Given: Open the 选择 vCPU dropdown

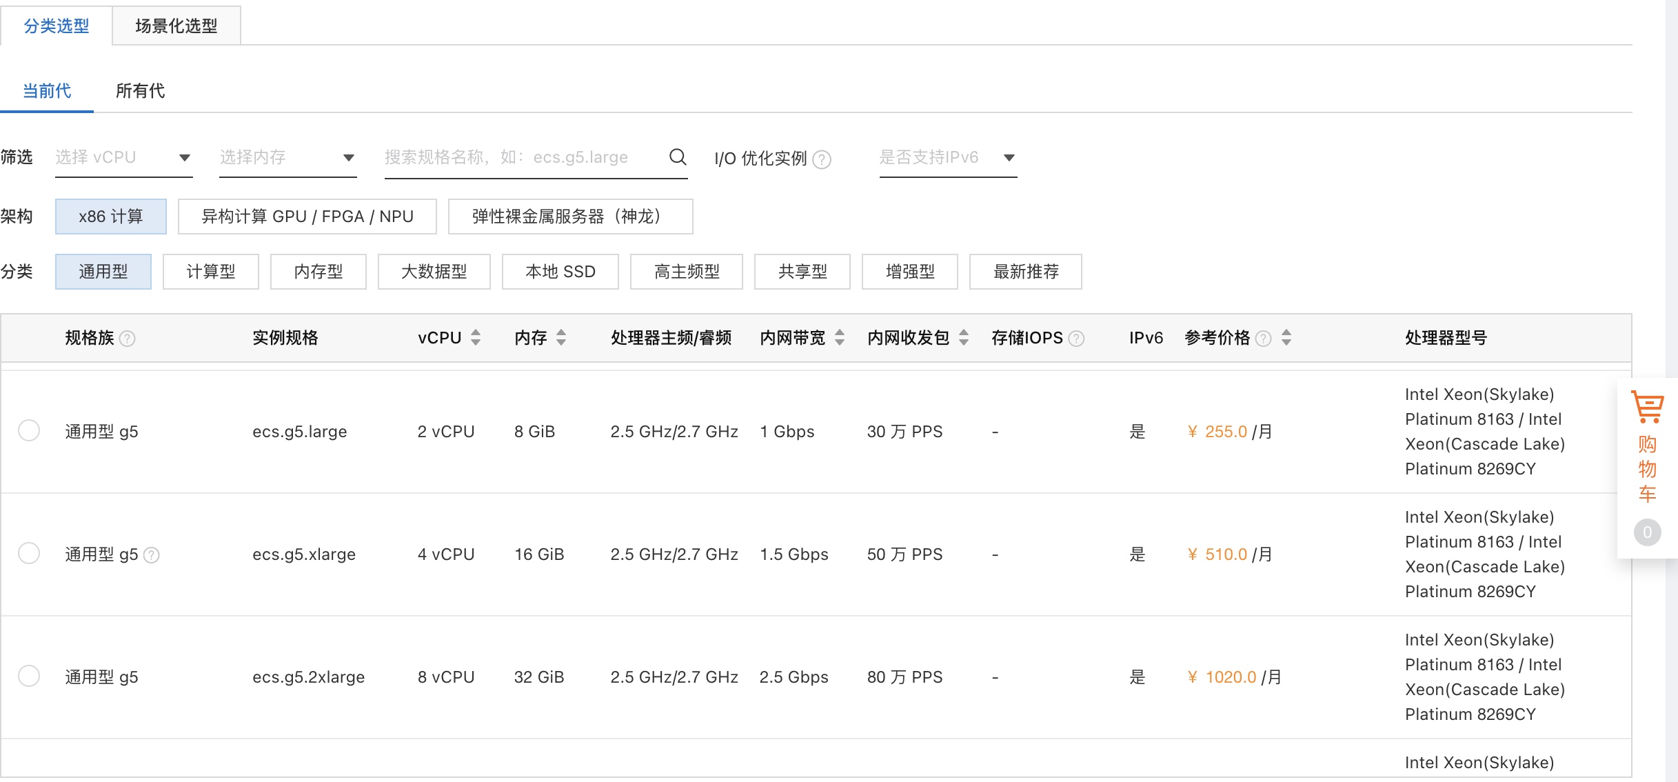Looking at the screenshot, I should click(124, 158).
